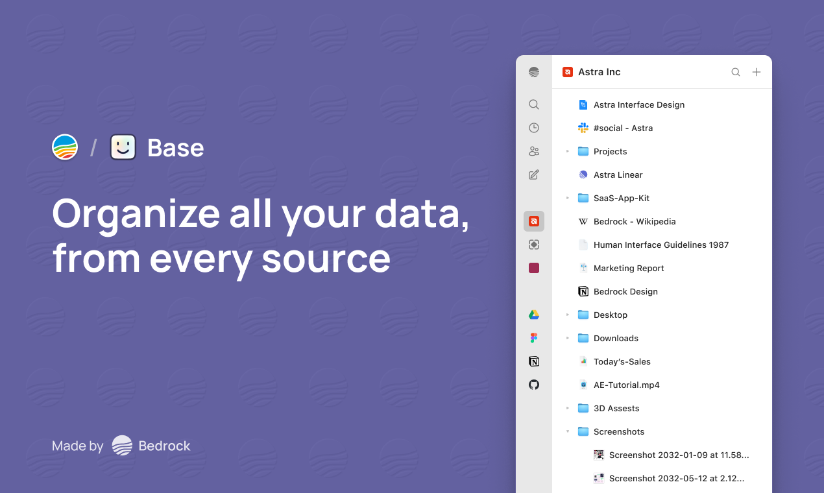Expand the Desktop folder
The width and height of the screenshot is (824, 493).
(x=568, y=315)
